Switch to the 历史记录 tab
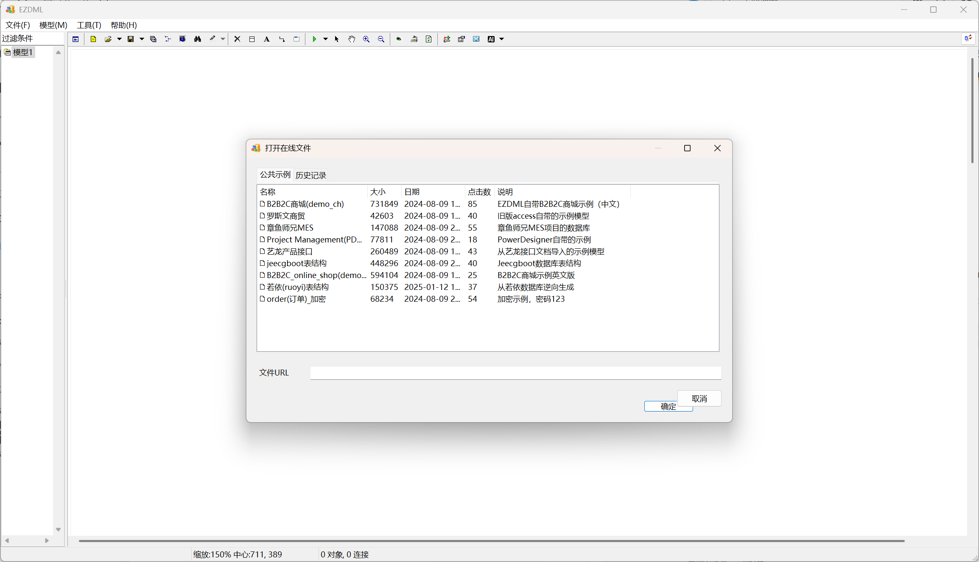 tap(311, 175)
